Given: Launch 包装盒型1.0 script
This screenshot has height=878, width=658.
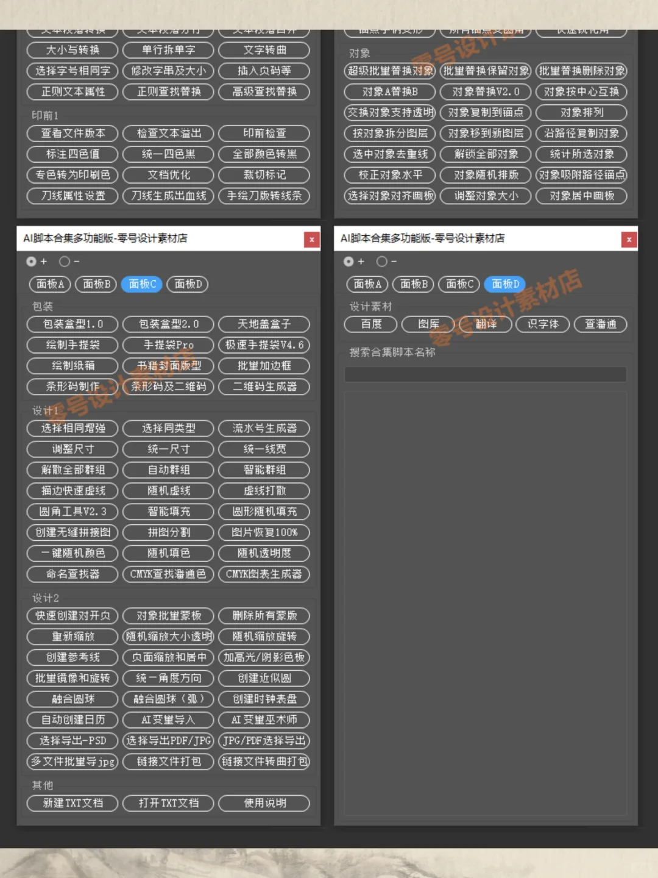Looking at the screenshot, I should [73, 324].
